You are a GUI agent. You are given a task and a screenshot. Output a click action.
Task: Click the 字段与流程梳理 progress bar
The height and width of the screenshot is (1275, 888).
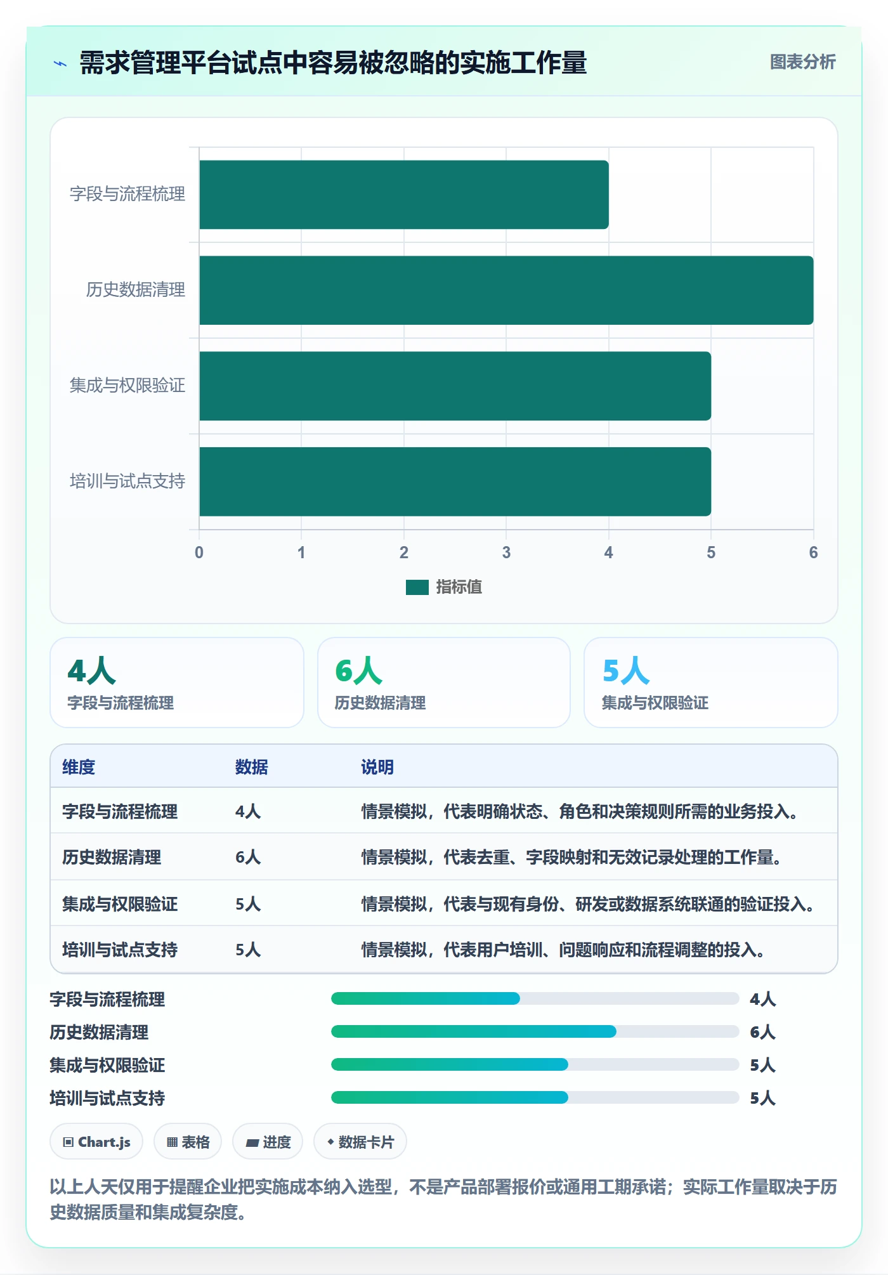[x=535, y=999]
